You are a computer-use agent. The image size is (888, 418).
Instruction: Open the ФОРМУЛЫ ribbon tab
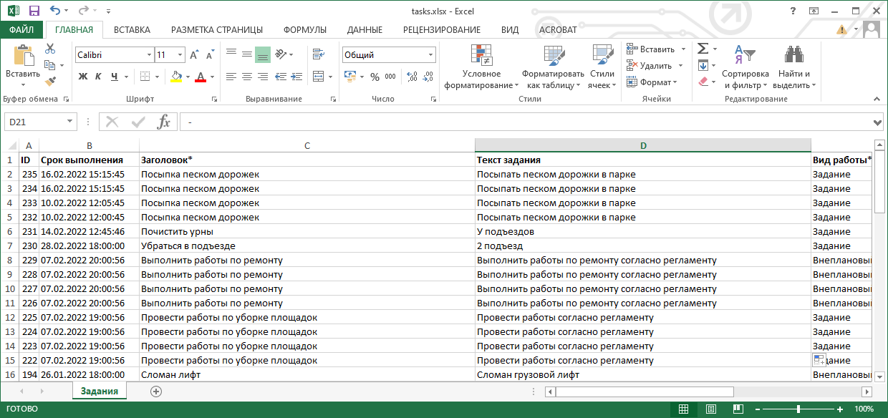304,29
